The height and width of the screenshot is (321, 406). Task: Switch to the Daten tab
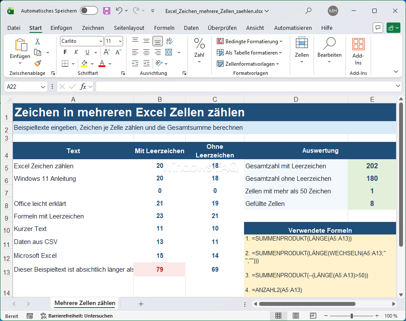pyautogui.click(x=191, y=28)
